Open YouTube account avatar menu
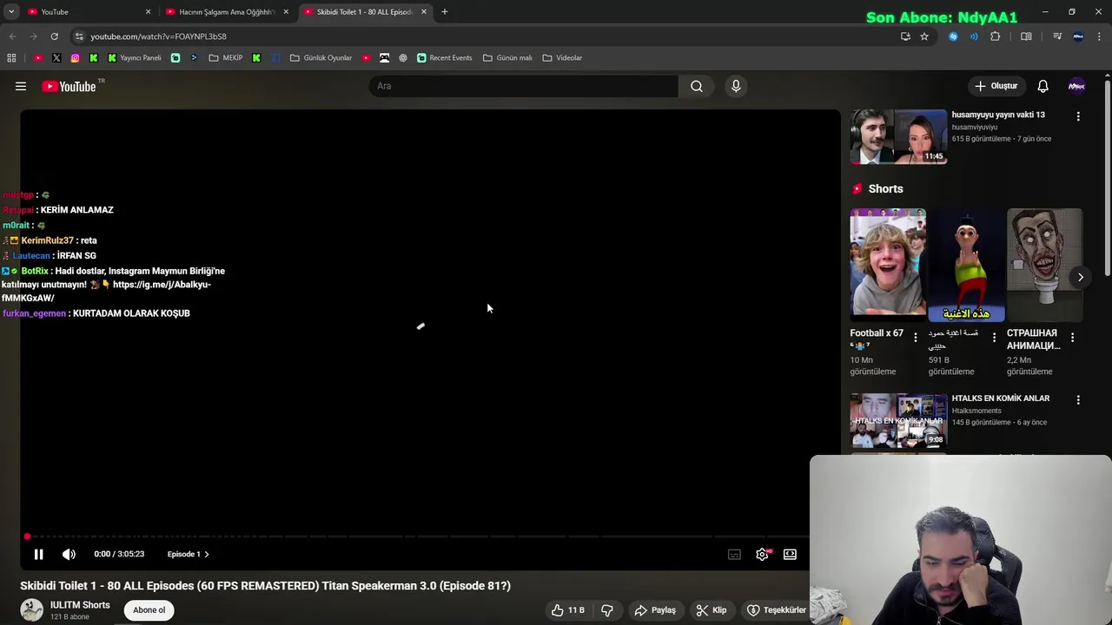The image size is (1112, 625). (1076, 86)
